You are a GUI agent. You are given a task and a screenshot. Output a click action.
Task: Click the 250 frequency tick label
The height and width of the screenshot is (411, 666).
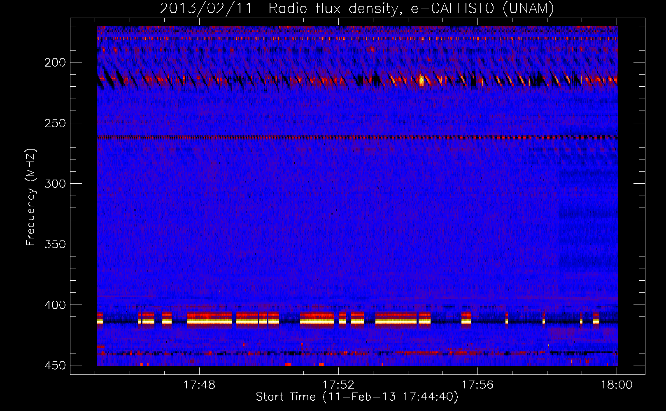(55, 123)
